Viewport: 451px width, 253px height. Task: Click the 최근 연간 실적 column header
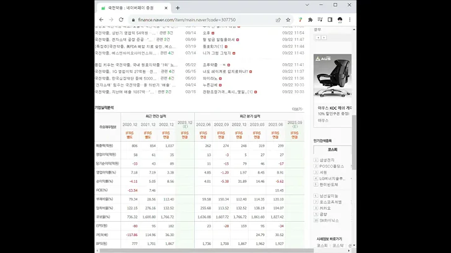(x=155, y=116)
